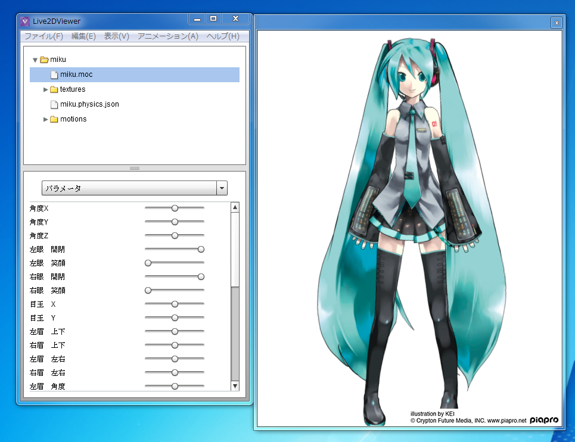The height and width of the screenshot is (442, 575).
Task: Click the parameter list scroll up arrow
Action: coord(235,207)
